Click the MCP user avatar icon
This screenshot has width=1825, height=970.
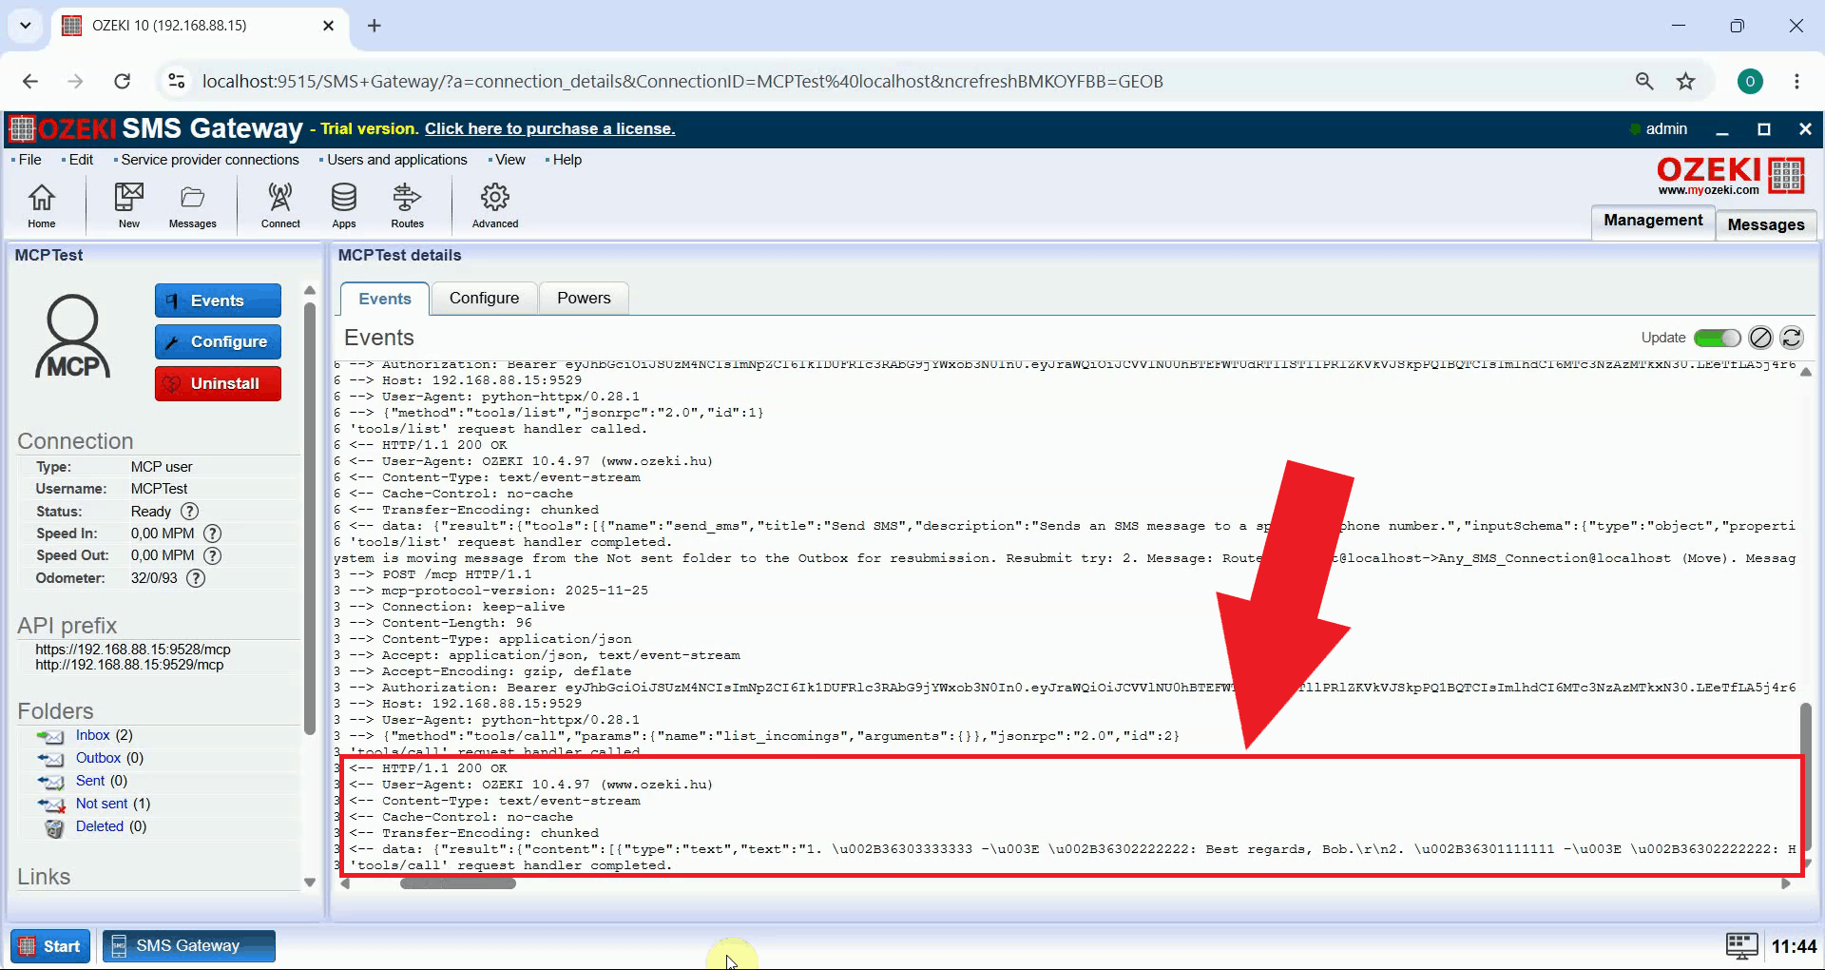[x=73, y=337]
